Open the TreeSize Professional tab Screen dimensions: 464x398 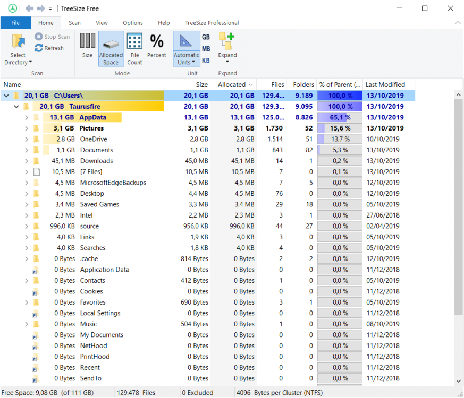pyautogui.click(x=212, y=23)
